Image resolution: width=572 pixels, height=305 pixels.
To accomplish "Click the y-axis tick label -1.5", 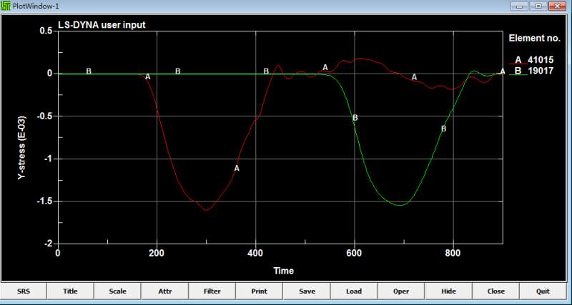I will click(45, 201).
